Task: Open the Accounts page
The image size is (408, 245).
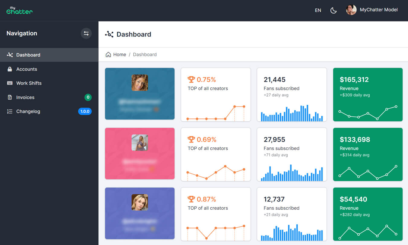Action: tap(27, 69)
